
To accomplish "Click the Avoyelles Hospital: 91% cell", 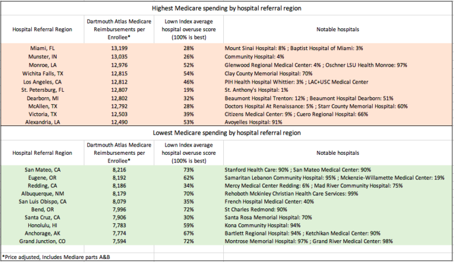I will click(254, 122).
